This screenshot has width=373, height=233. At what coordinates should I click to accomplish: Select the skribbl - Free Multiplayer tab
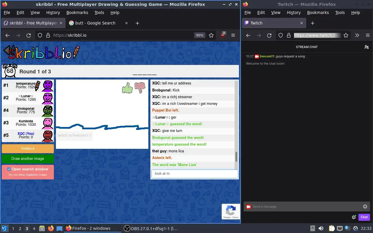click(x=33, y=23)
